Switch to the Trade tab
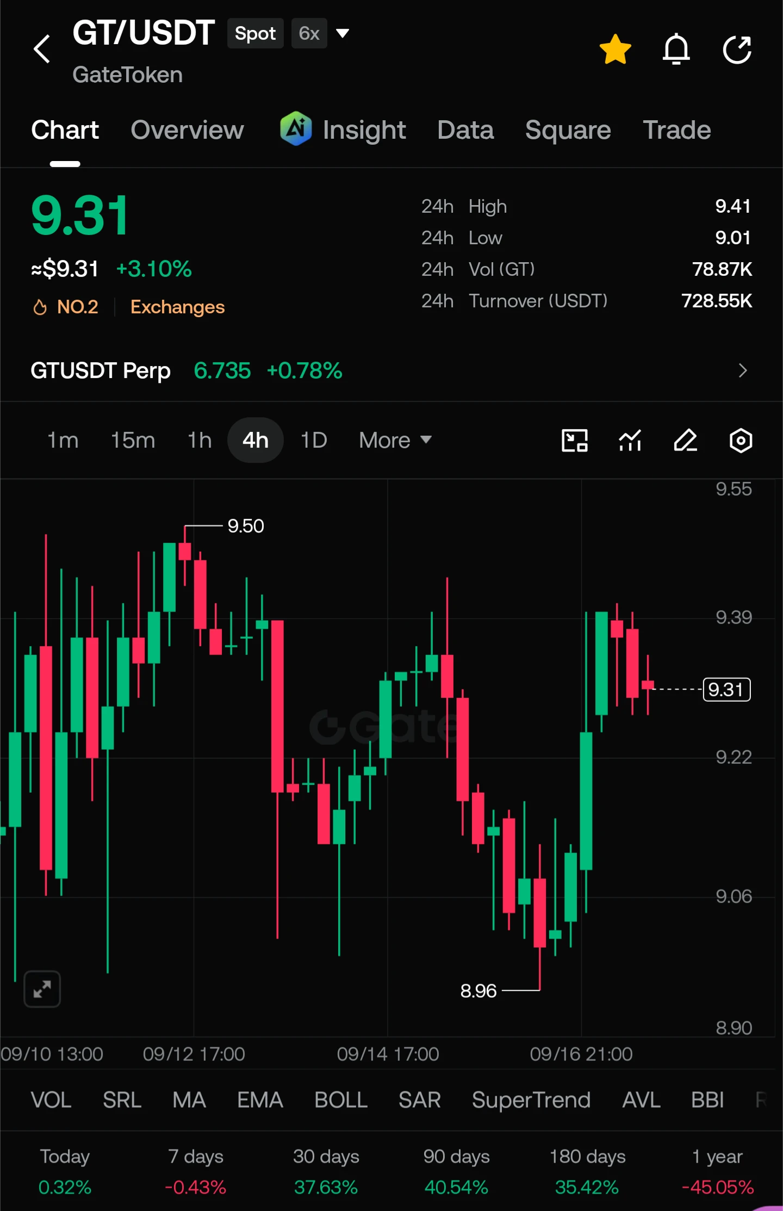This screenshot has width=783, height=1211. [x=677, y=130]
